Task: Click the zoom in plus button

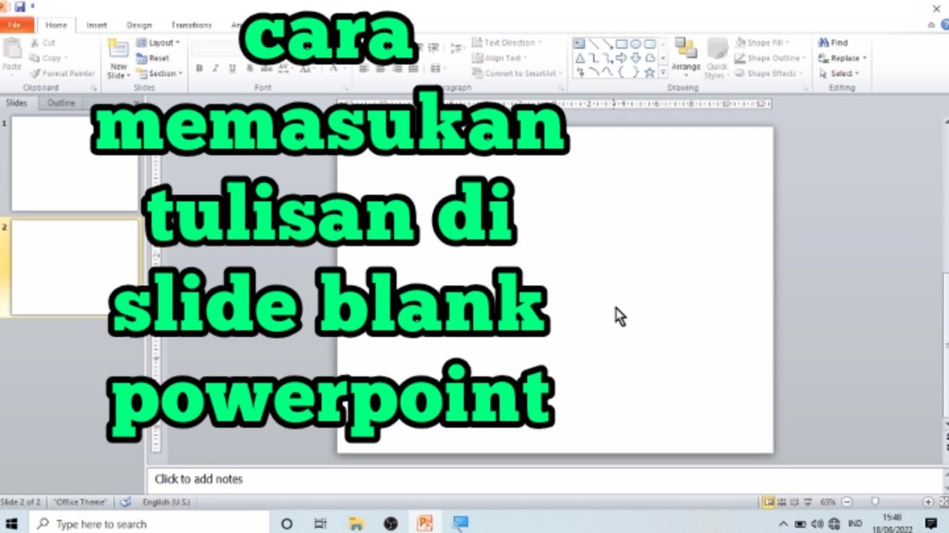Action: 928,502
